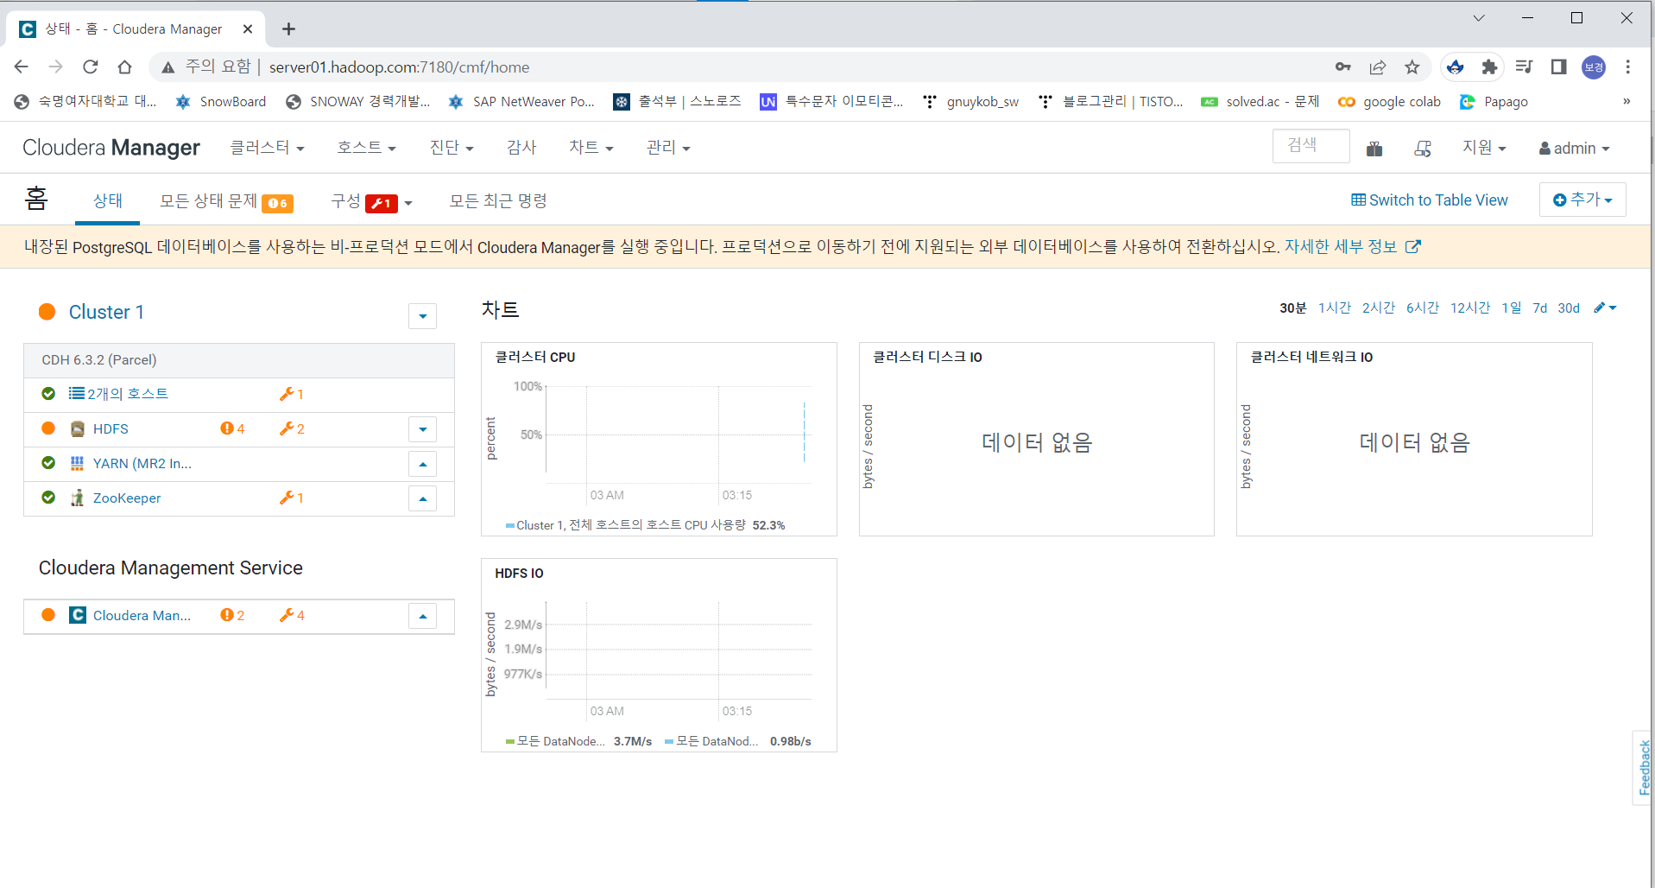Open the 관리 menu
The width and height of the screenshot is (1655, 888).
[x=668, y=148]
